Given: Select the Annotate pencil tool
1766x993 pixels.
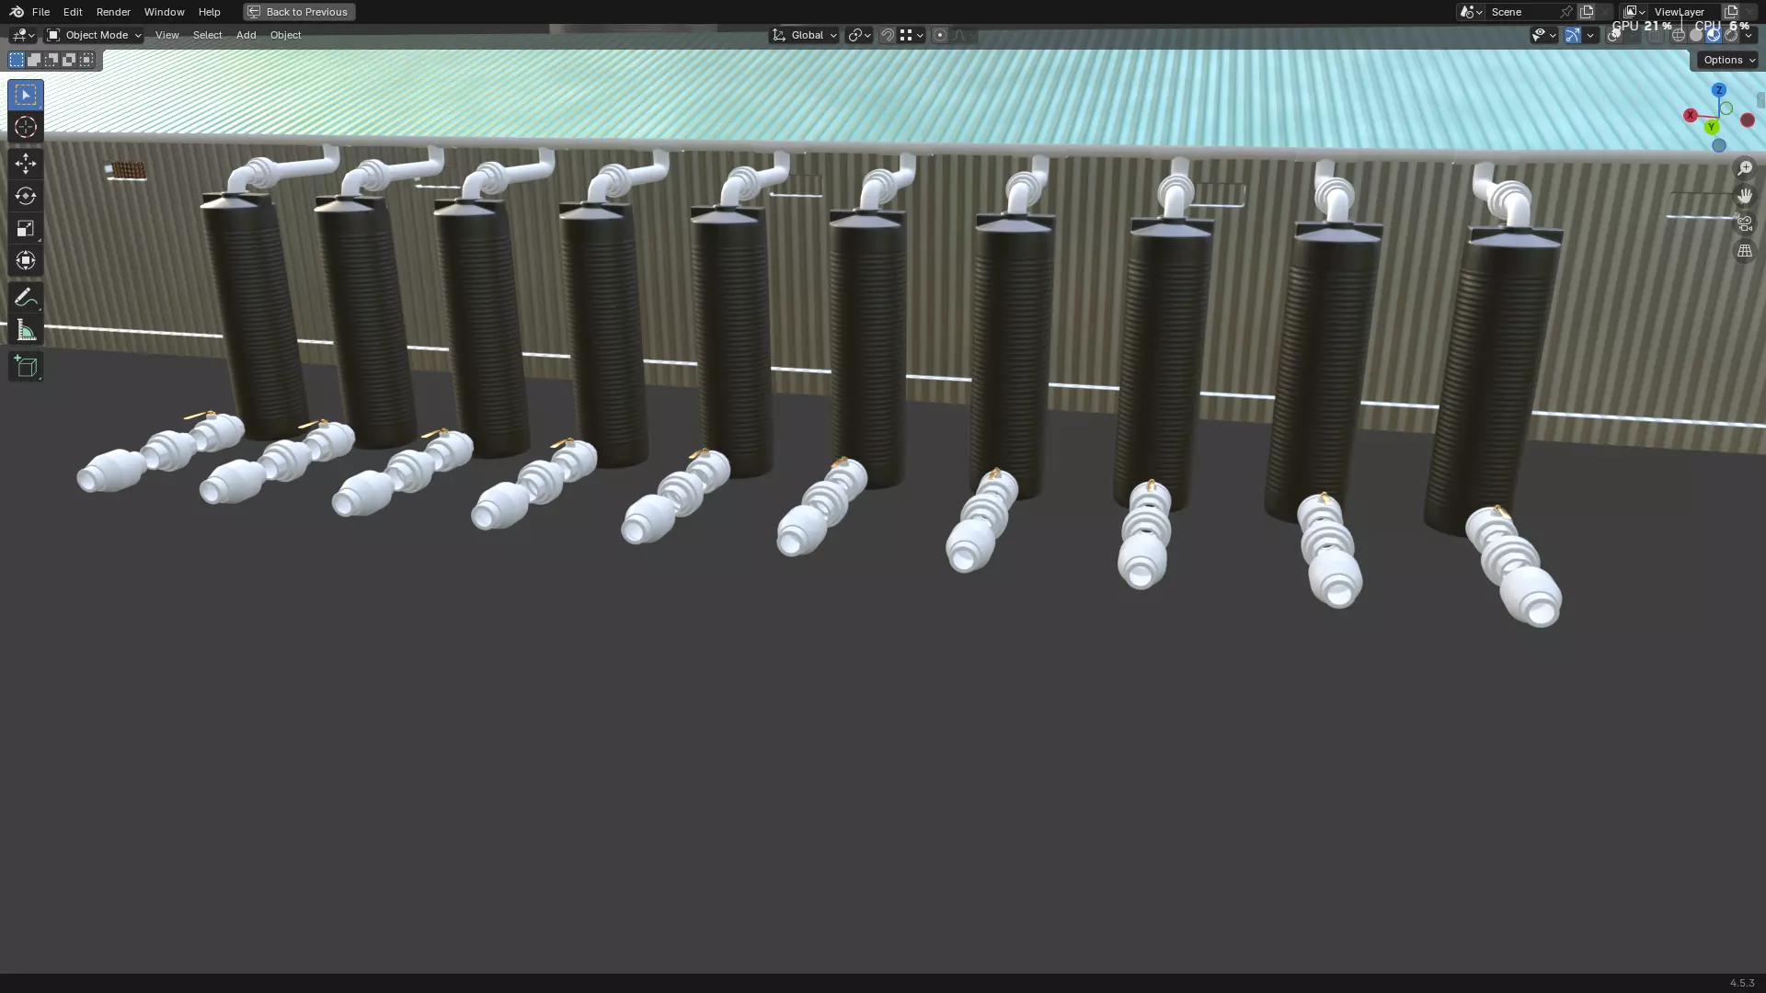Looking at the screenshot, I should point(26,297).
